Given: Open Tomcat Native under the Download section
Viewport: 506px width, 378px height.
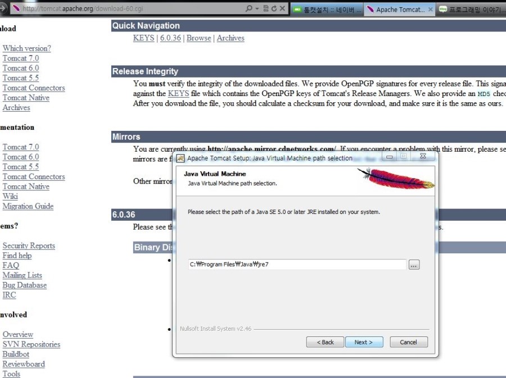Looking at the screenshot, I should (x=26, y=98).
